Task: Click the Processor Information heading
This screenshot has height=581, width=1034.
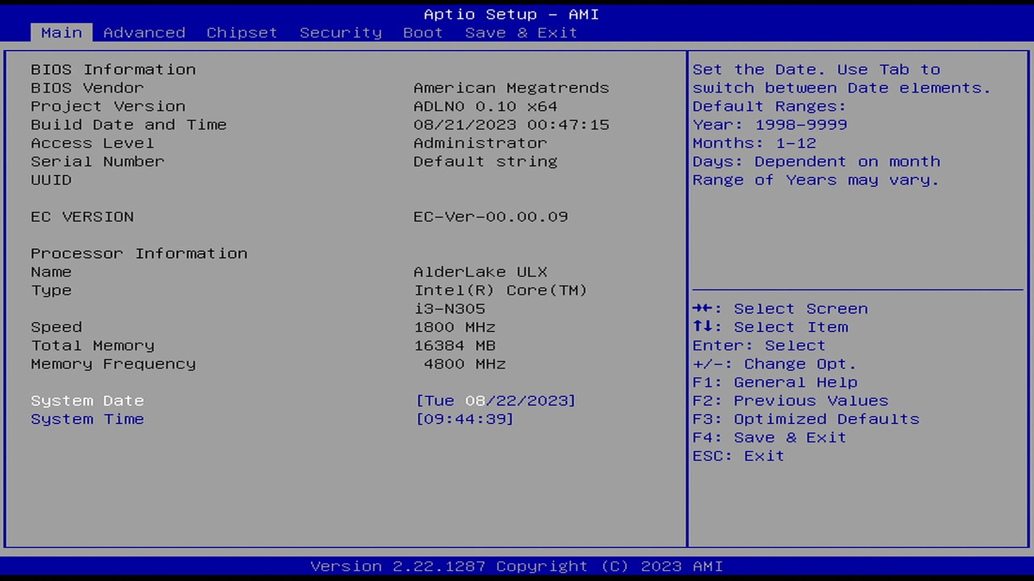Action: click(139, 253)
